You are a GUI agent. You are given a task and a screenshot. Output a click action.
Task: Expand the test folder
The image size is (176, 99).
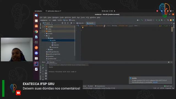click(46, 50)
